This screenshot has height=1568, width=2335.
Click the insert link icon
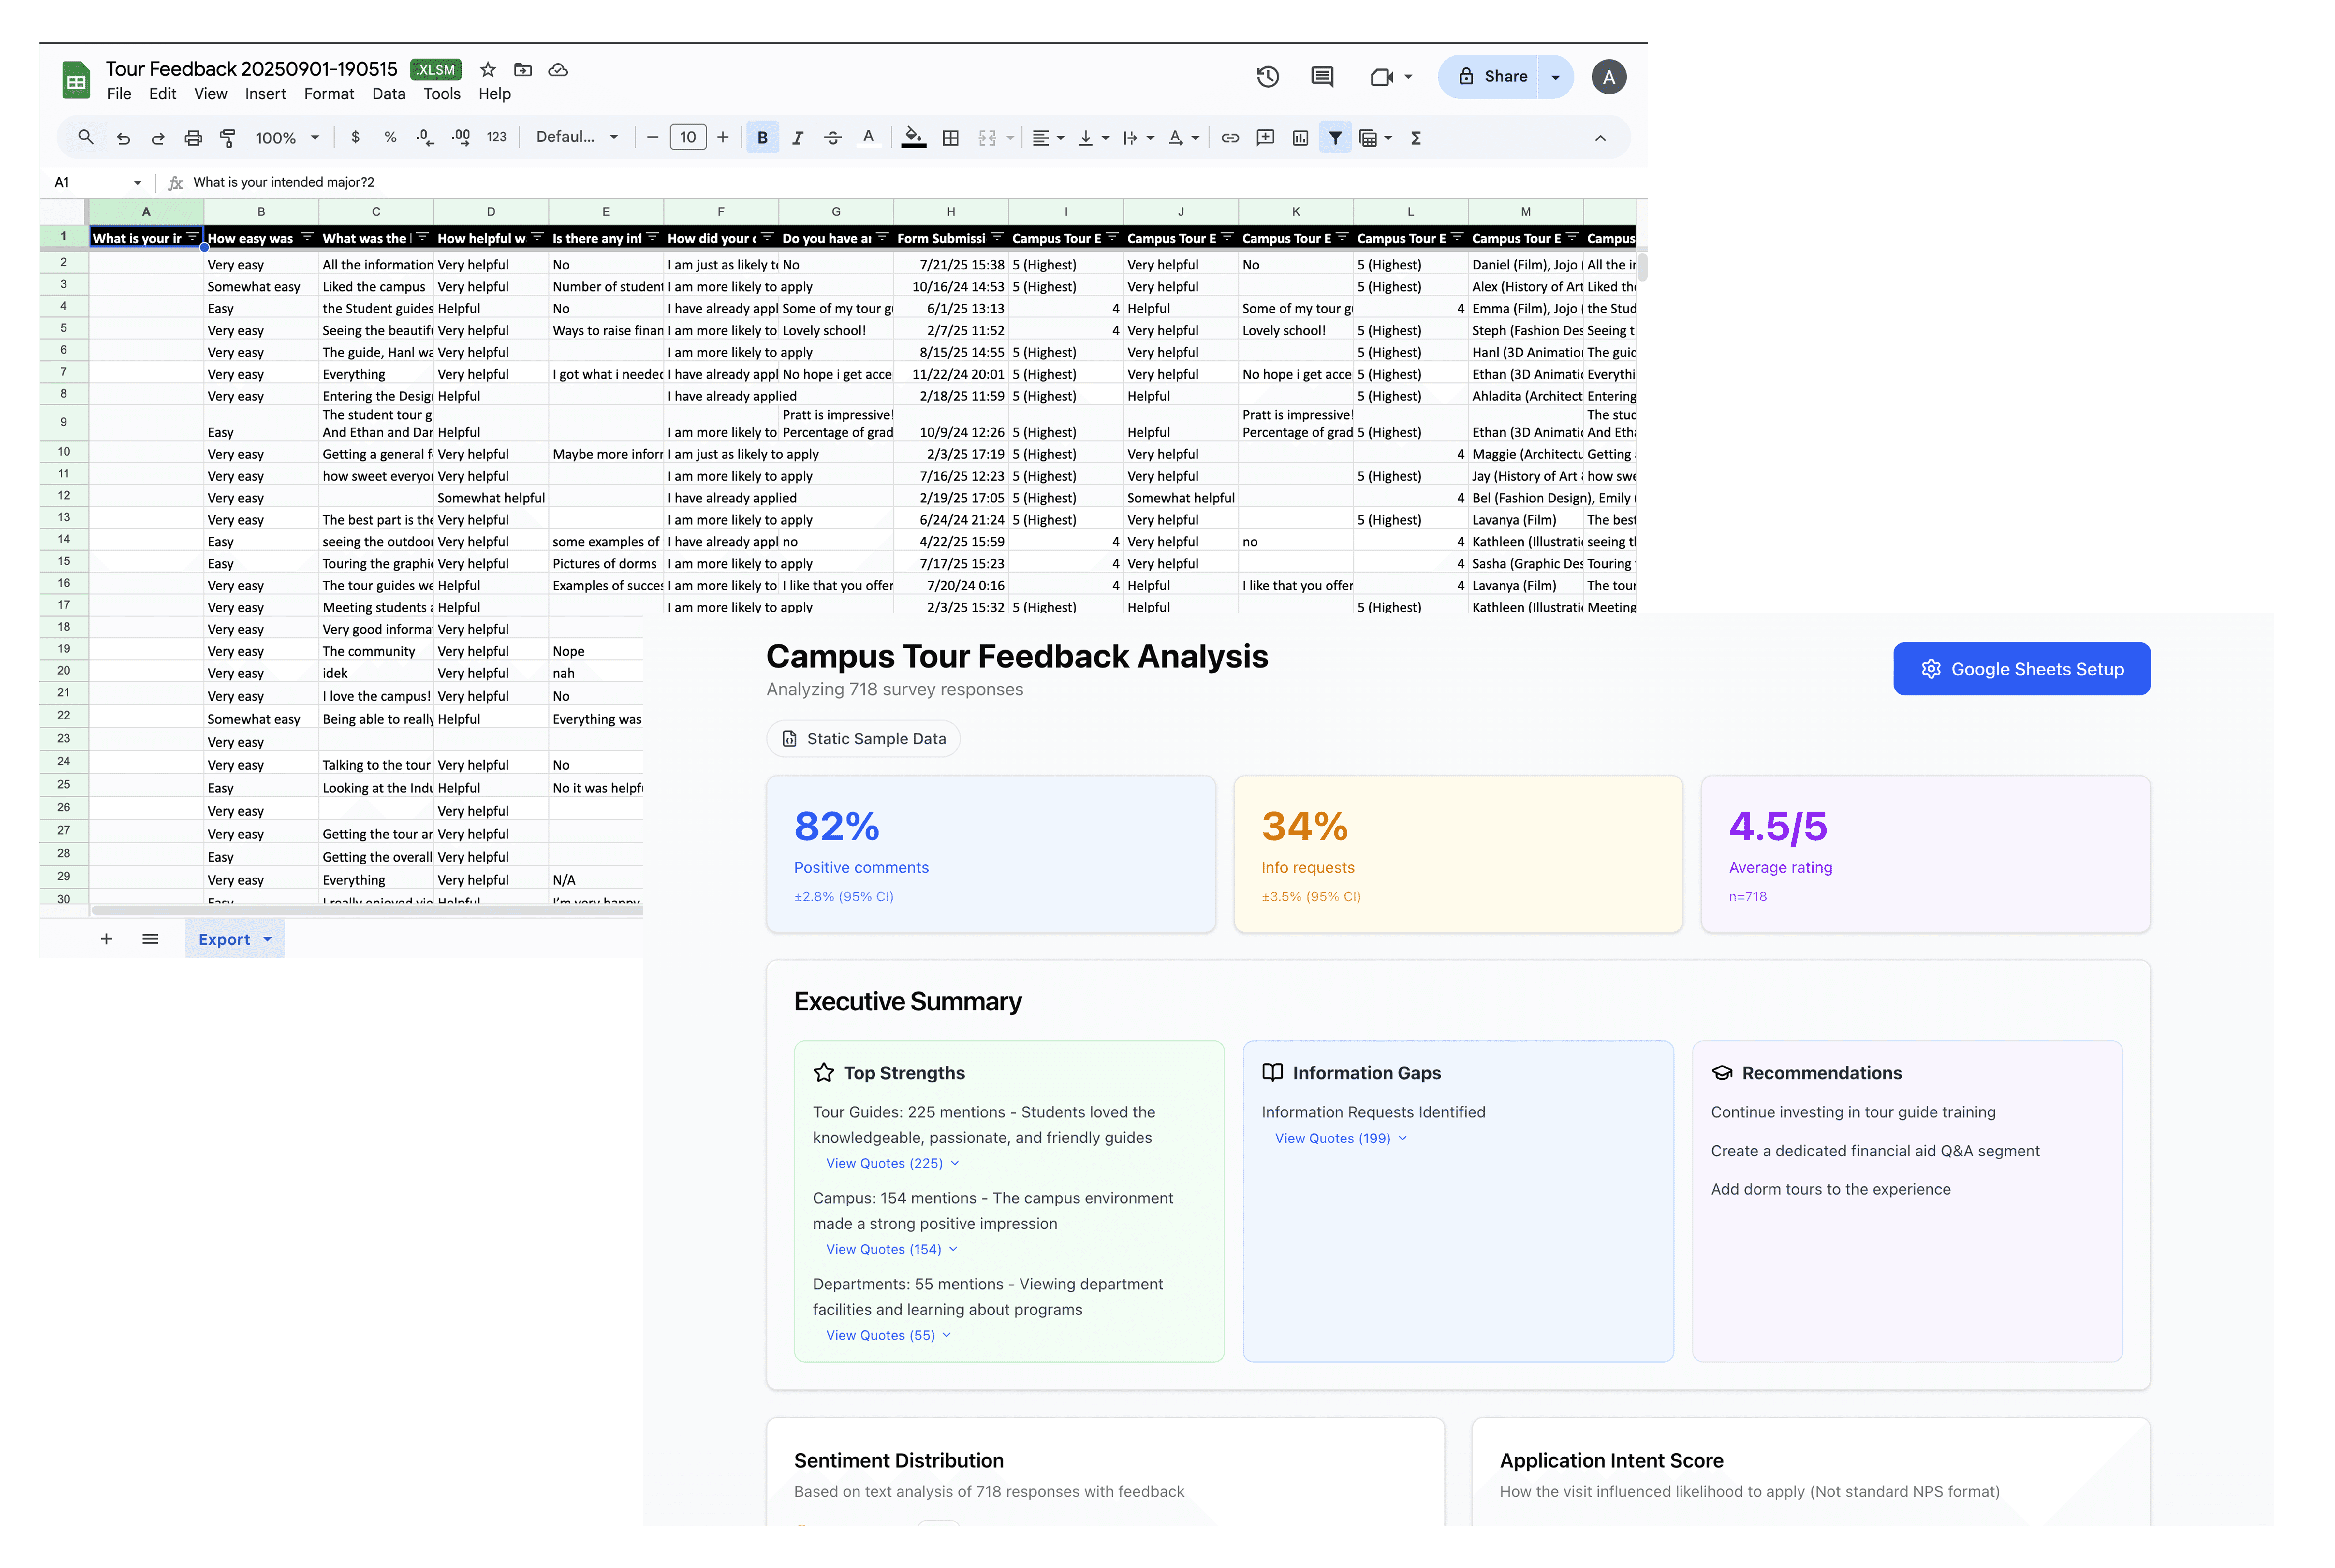(1230, 138)
